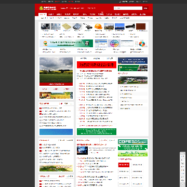Open the wheat field banner below the photo
This screenshot has height=187, width=187.
pos(56,96)
